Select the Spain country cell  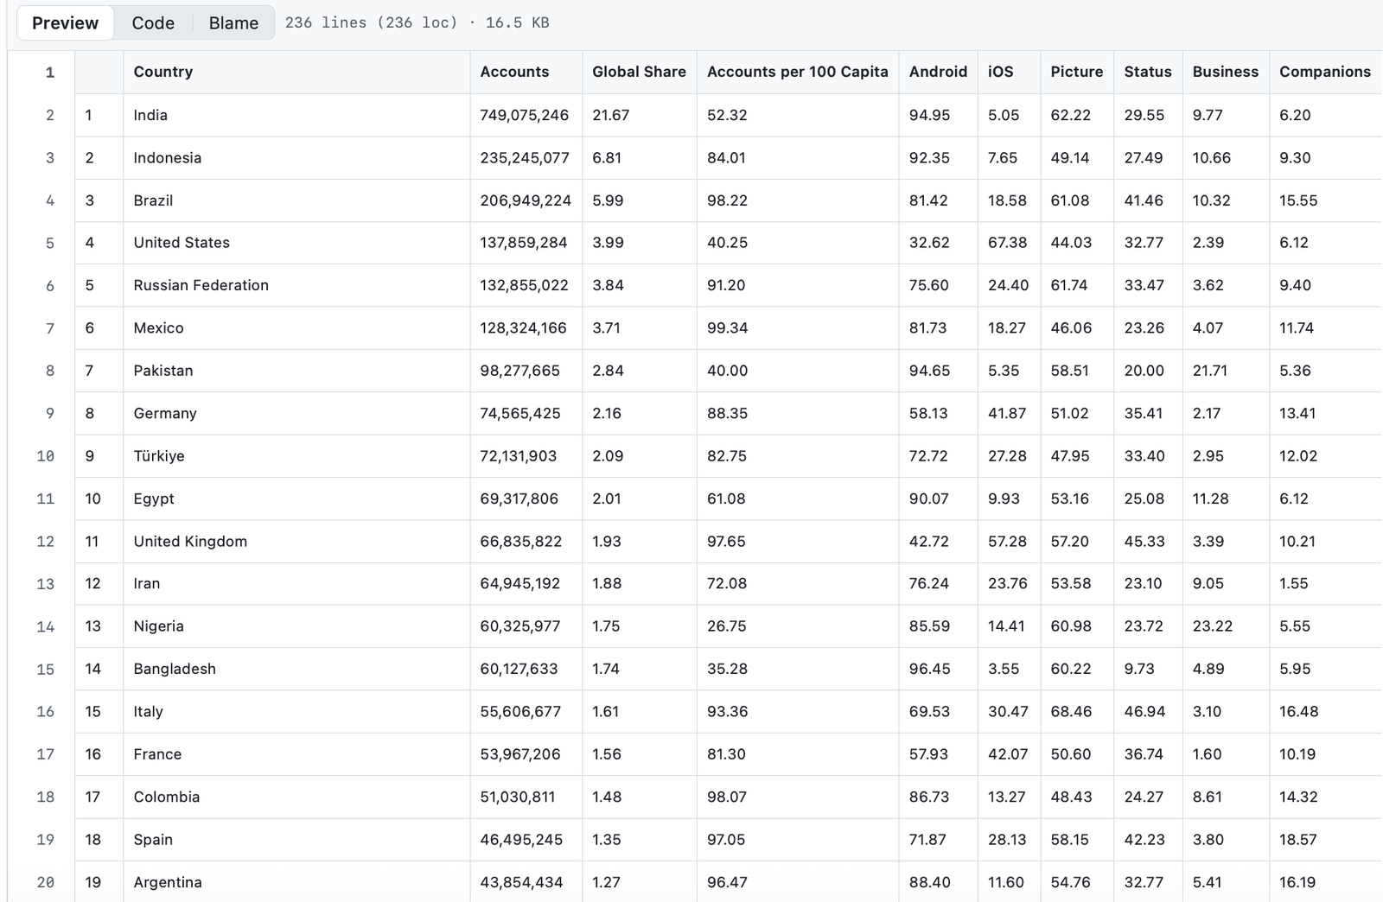click(296, 839)
